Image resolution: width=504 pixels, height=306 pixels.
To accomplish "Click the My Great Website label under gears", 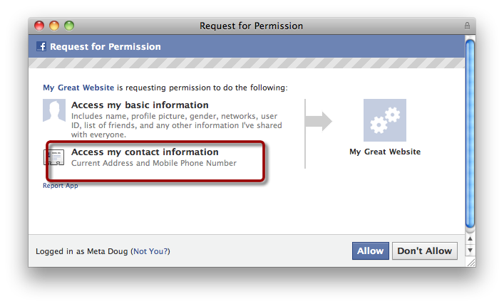I will (385, 152).
